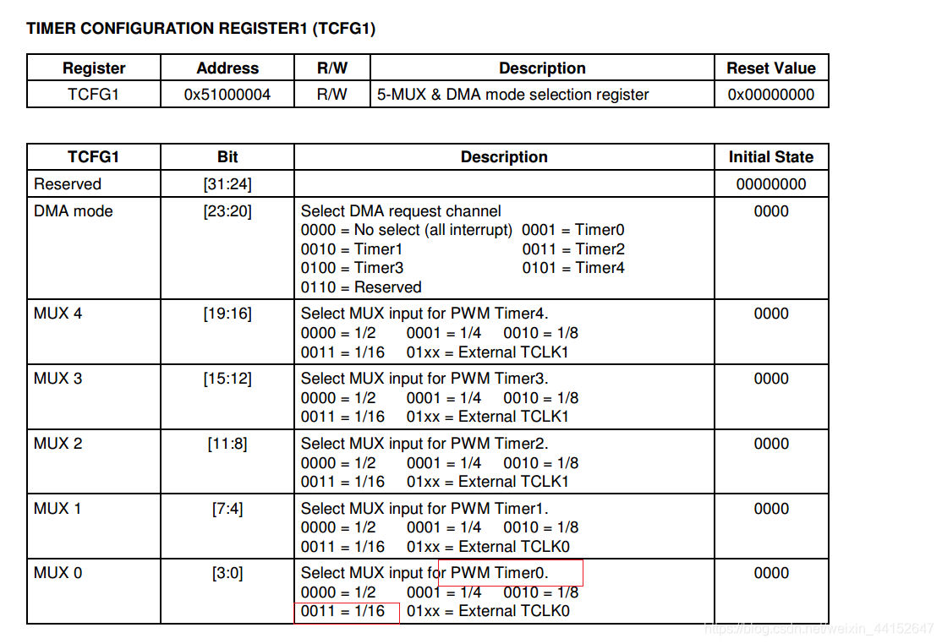Click '0001 = 1/4' in the MUX 2 row

pyautogui.click(x=444, y=463)
